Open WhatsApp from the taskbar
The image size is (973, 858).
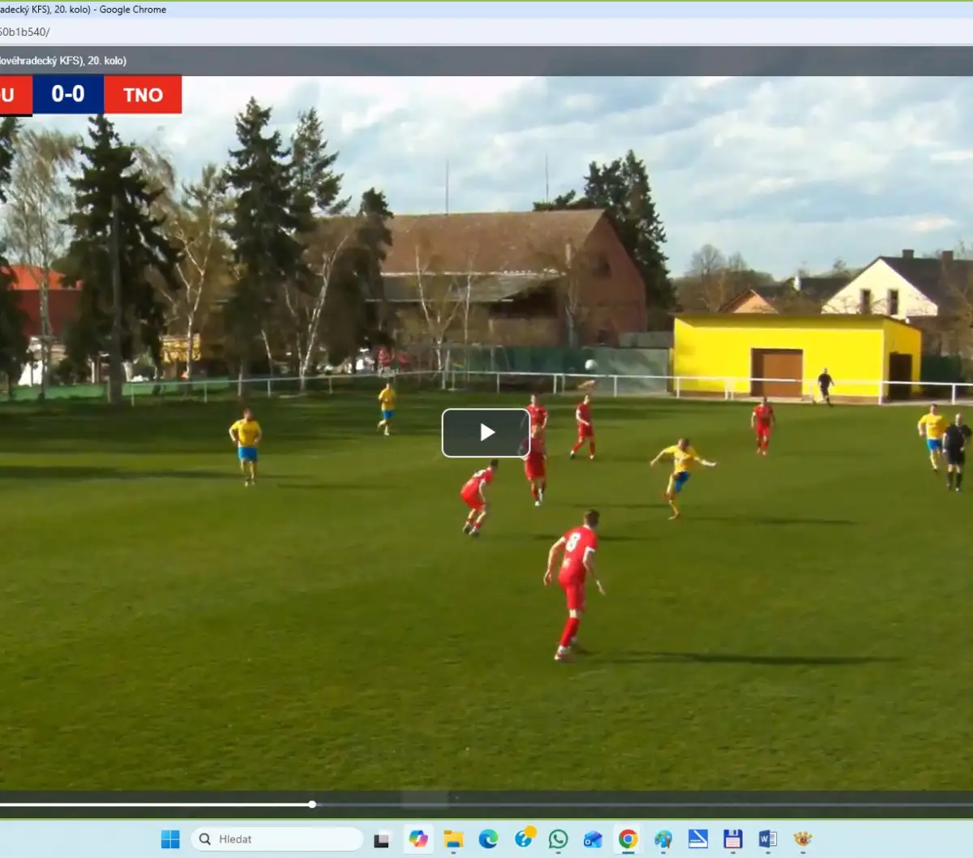tap(558, 839)
